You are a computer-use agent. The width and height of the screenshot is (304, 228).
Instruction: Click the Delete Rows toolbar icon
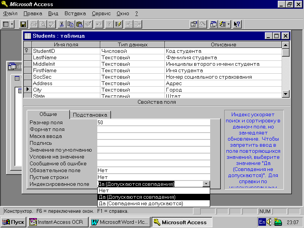[138, 24]
